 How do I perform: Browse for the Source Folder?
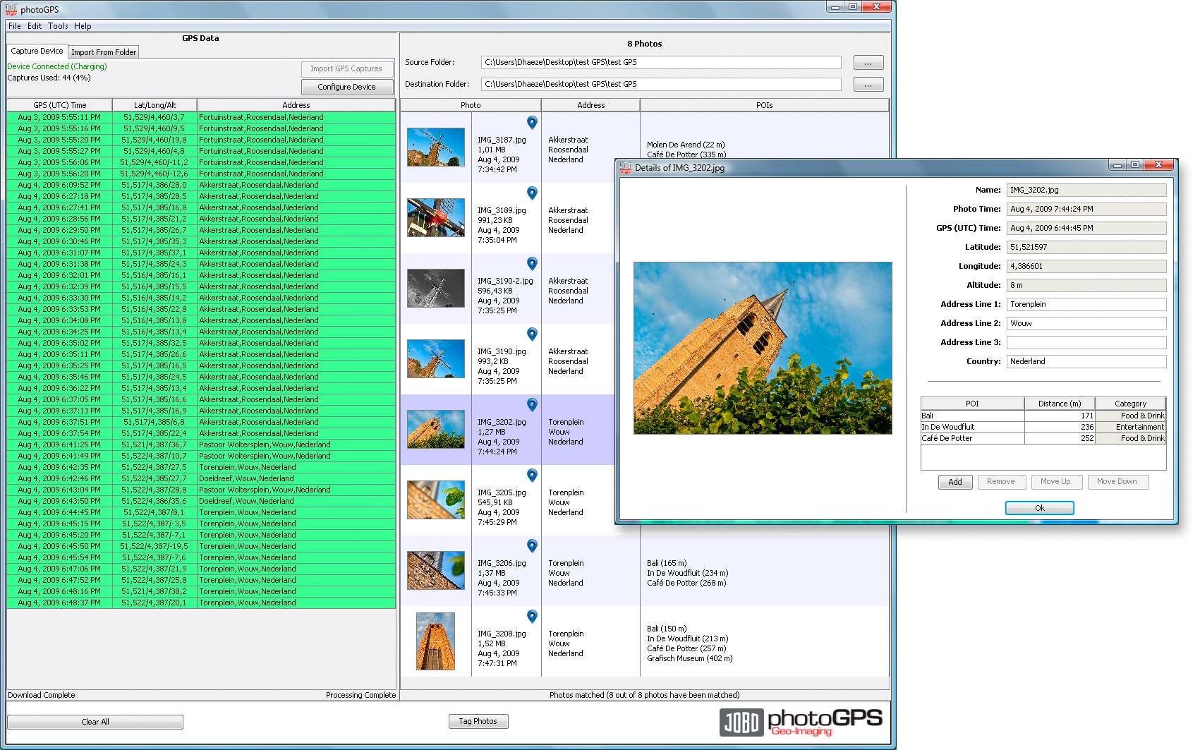coord(868,63)
